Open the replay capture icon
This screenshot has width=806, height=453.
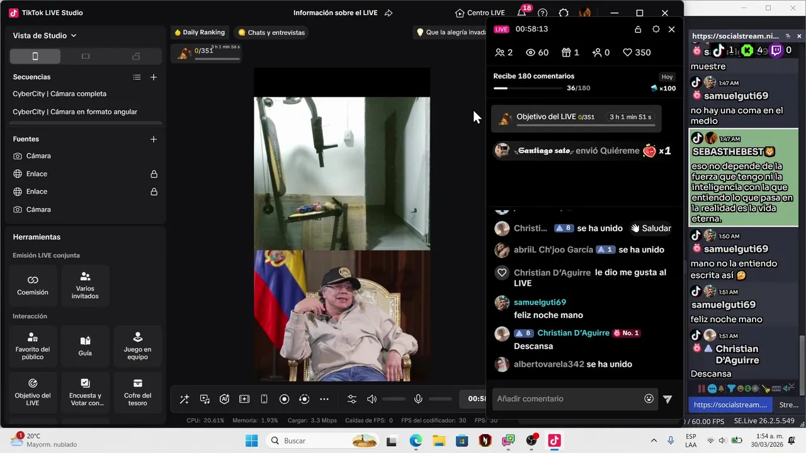pyautogui.click(x=304, y=399)
